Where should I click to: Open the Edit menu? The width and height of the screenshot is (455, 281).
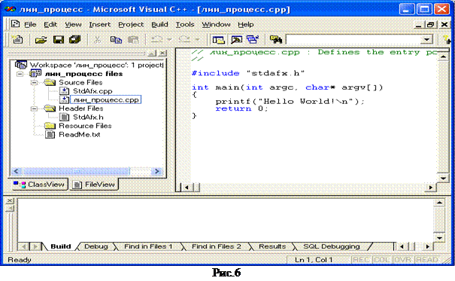[50, 25]
